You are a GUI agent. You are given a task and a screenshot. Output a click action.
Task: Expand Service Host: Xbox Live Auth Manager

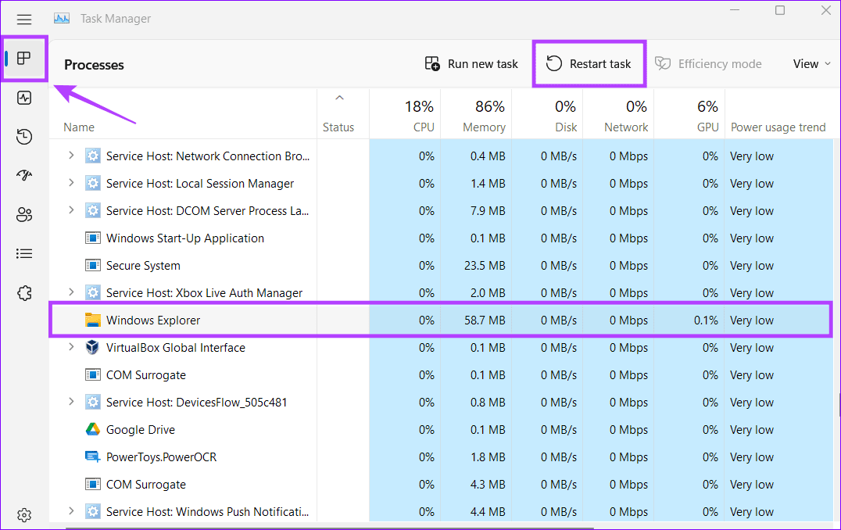71,292
